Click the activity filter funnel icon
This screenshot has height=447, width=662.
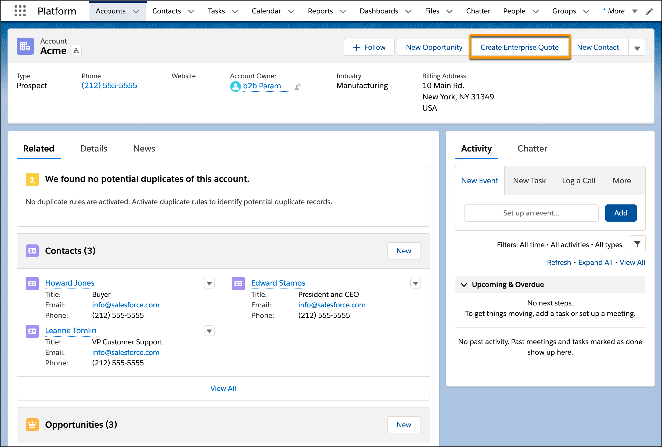[637, 244]
